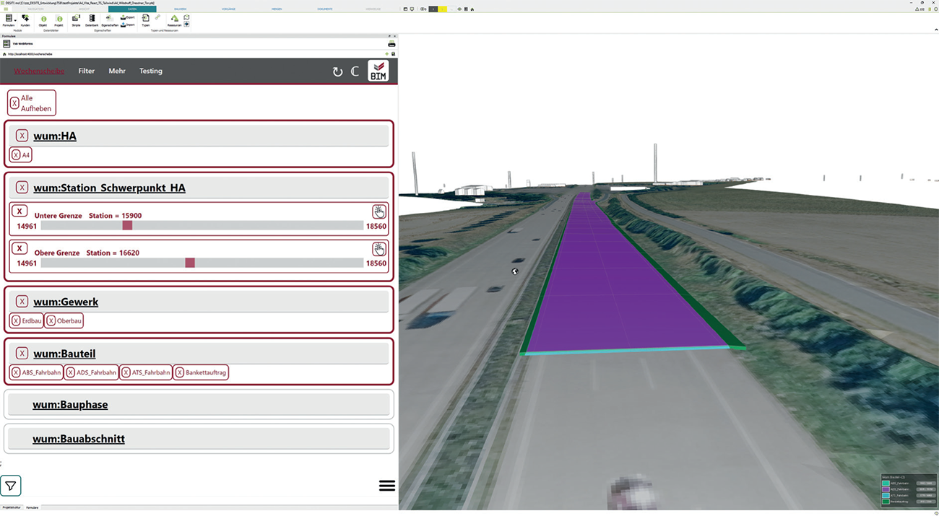Click the Untere Grenze station slider handle

pyautogui.click(x=127, y=226)
